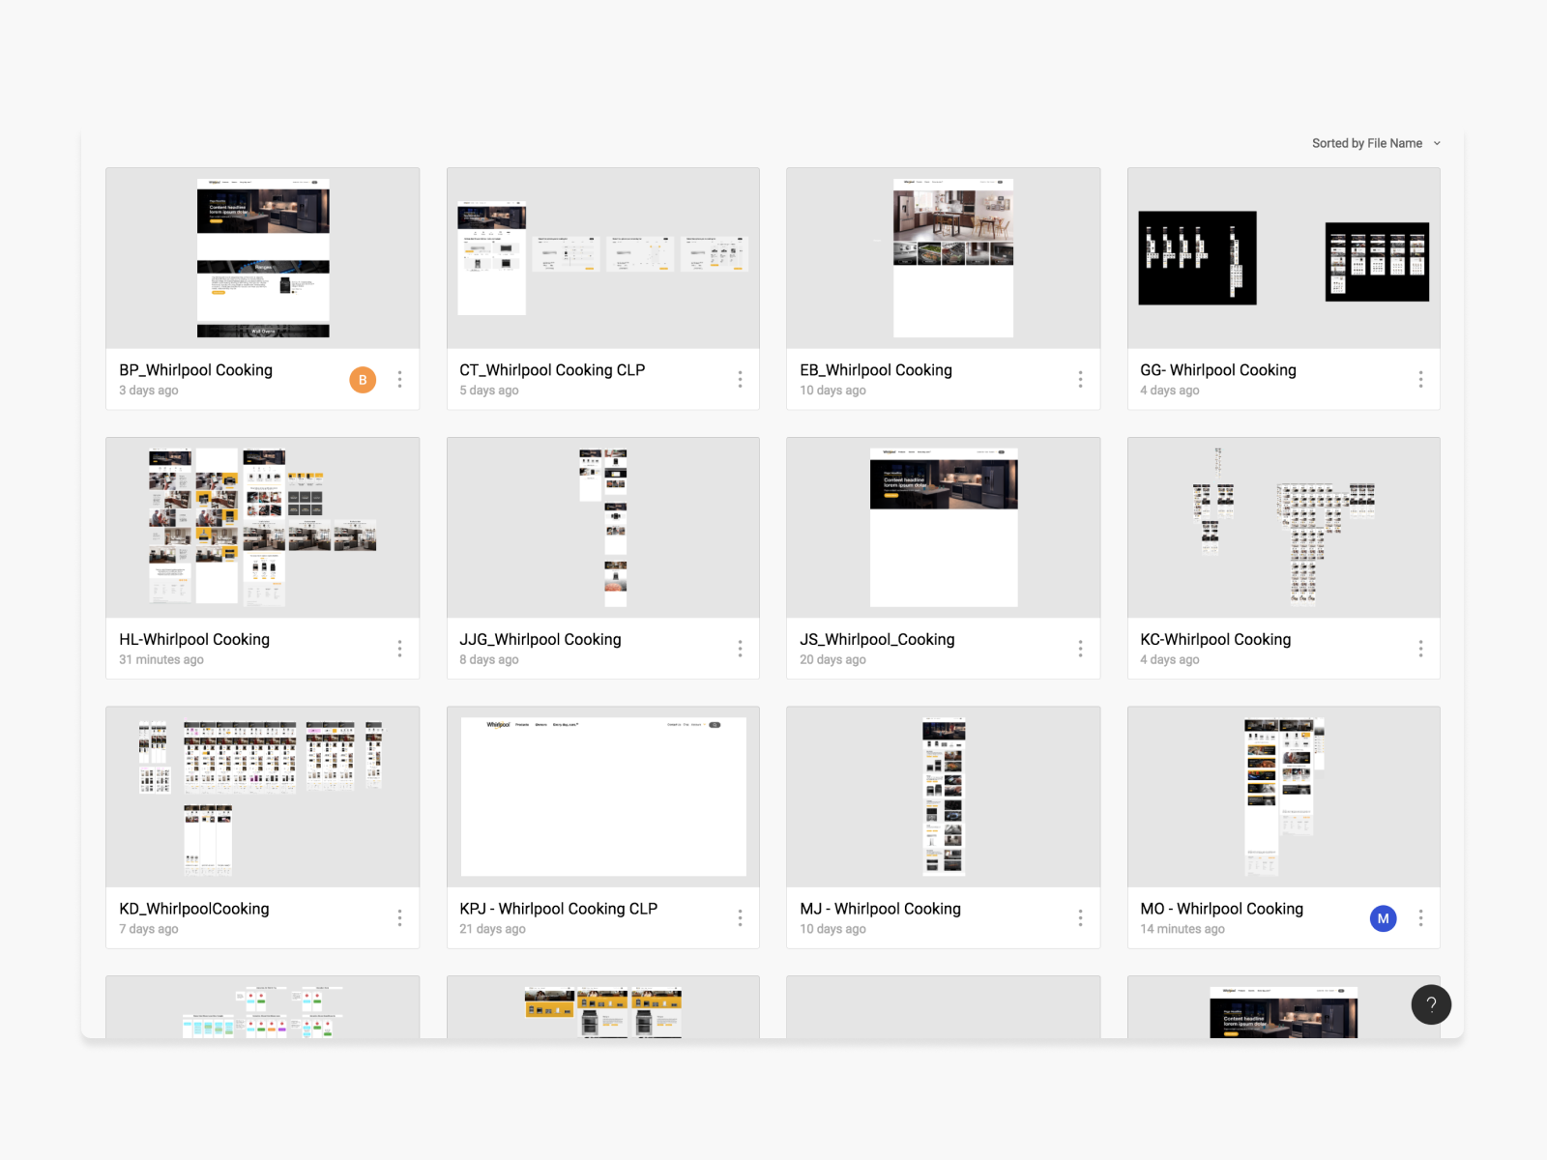
Task: Click the '14 minutes ago' timestamp
Action: click(x=1182, y=929)
